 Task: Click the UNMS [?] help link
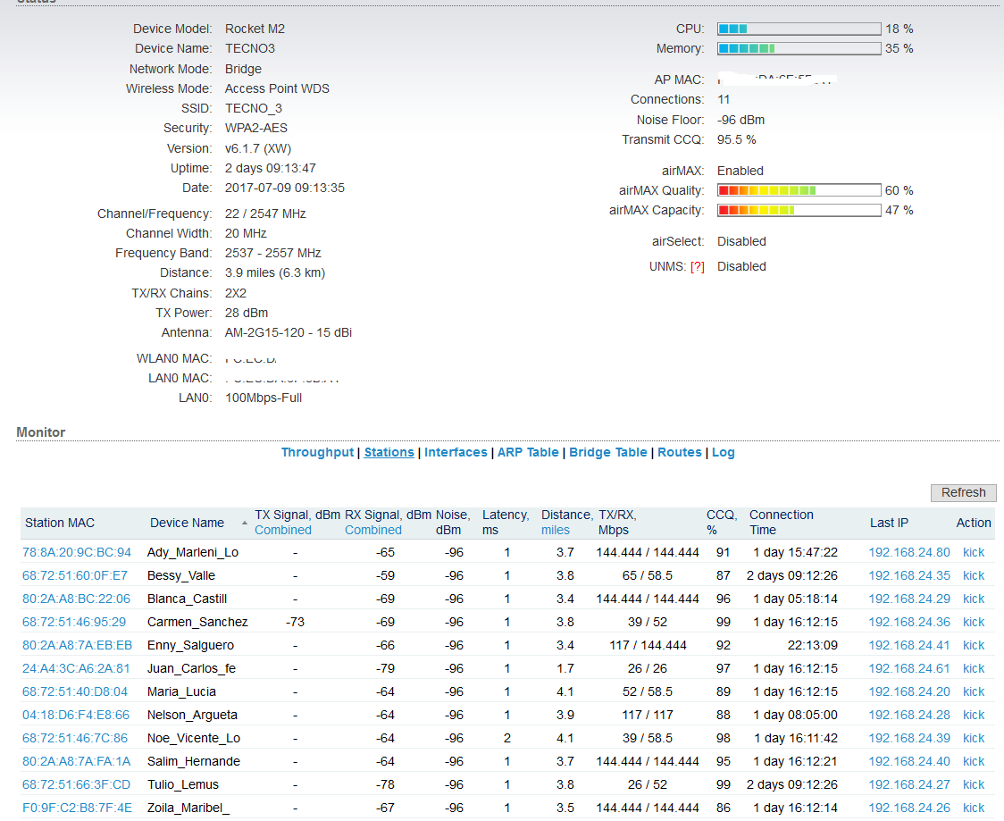697,266
